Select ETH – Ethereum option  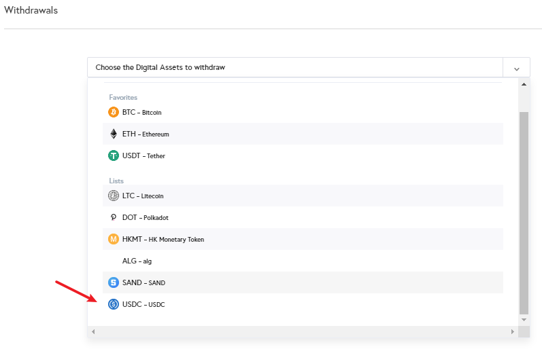click(303, 134)
